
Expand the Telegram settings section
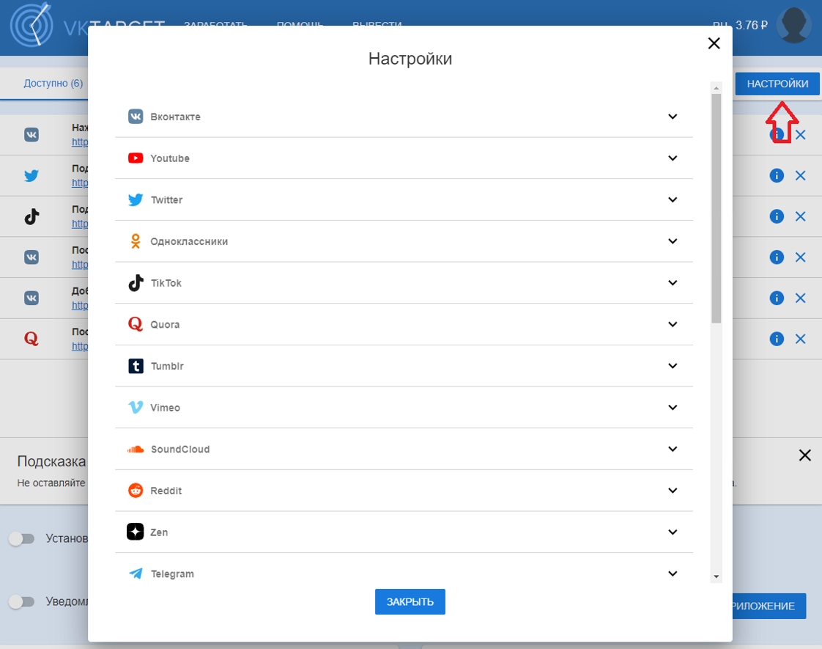(673, 573)
